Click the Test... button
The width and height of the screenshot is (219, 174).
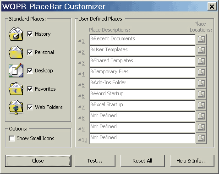pyautogui.click(x=95, y=161)
